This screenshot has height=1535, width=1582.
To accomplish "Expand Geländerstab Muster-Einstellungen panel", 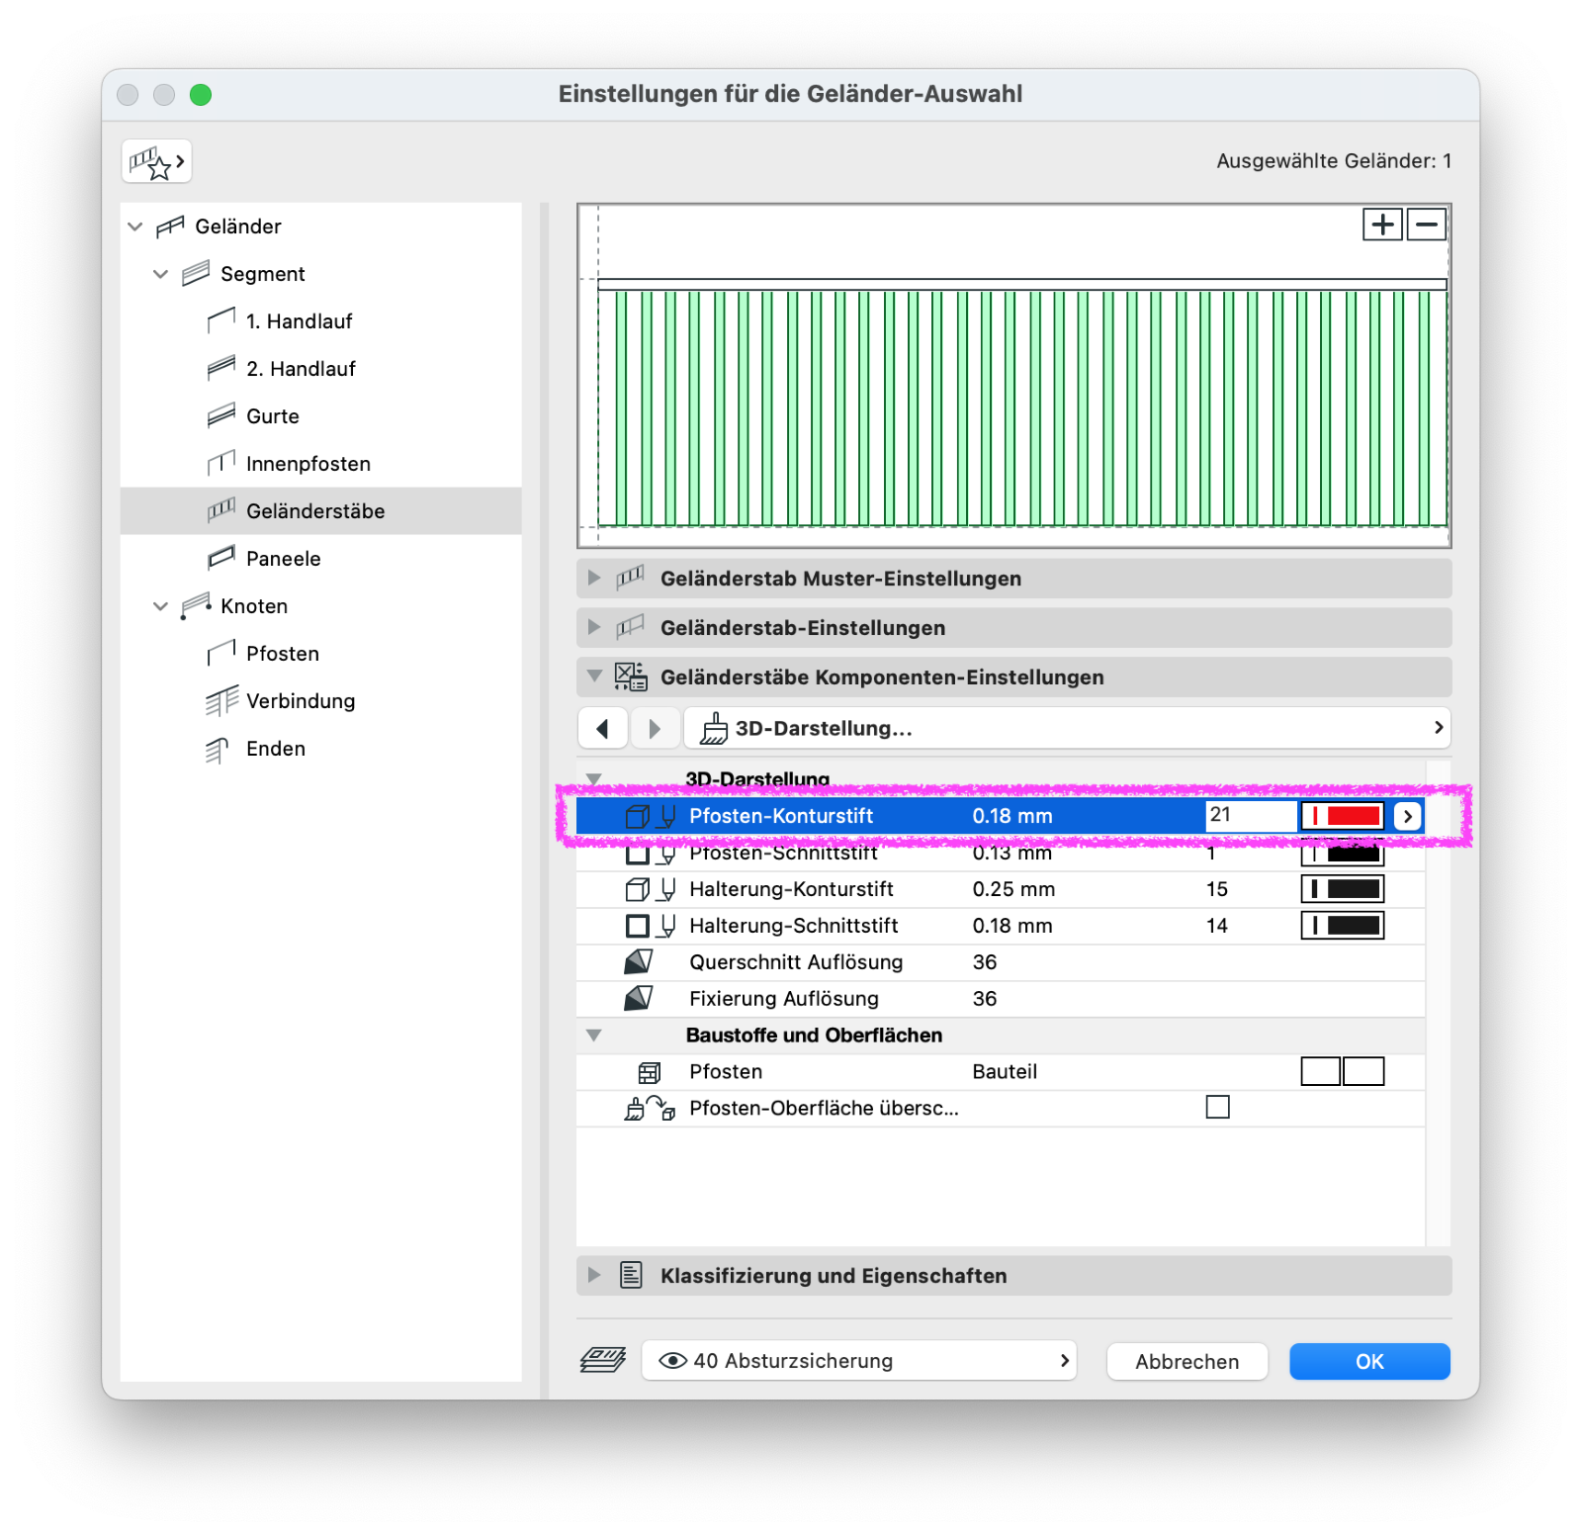I will click(x=594, y=578).
